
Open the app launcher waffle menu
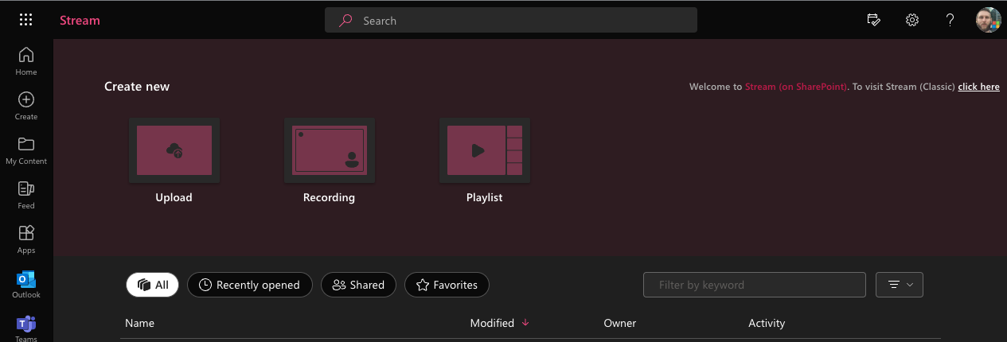pyautogui.click(x=26, y=20)
